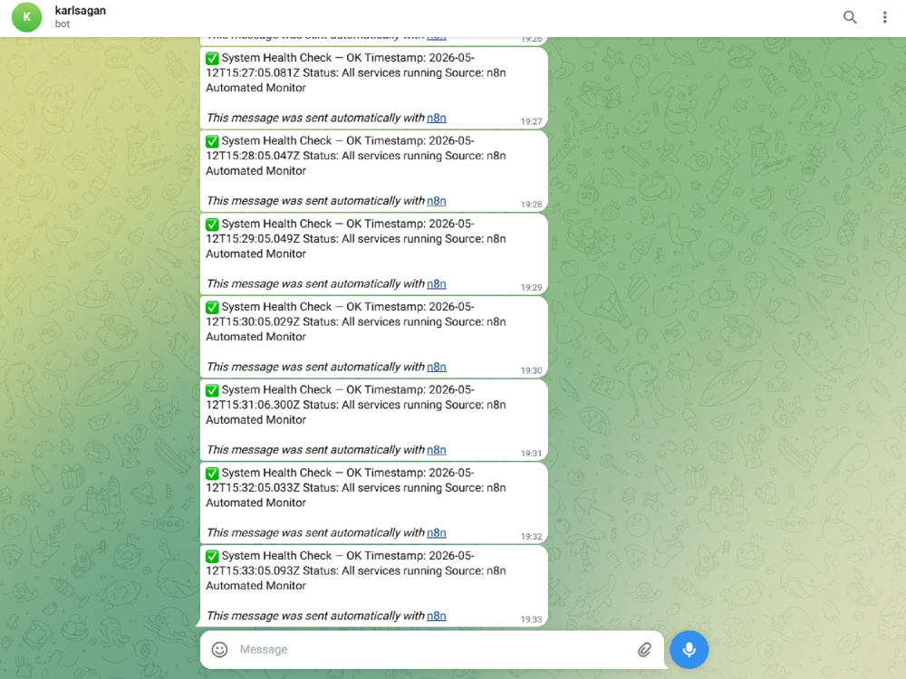906x679 pixels.
Task: Follow the n8n link in the 19:29 message
Action: (x=437, y=284)
